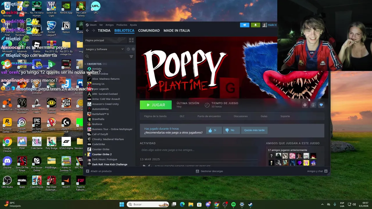Open the Ver menu
Viewport: 372px width, 209px height.
(101, 25)
